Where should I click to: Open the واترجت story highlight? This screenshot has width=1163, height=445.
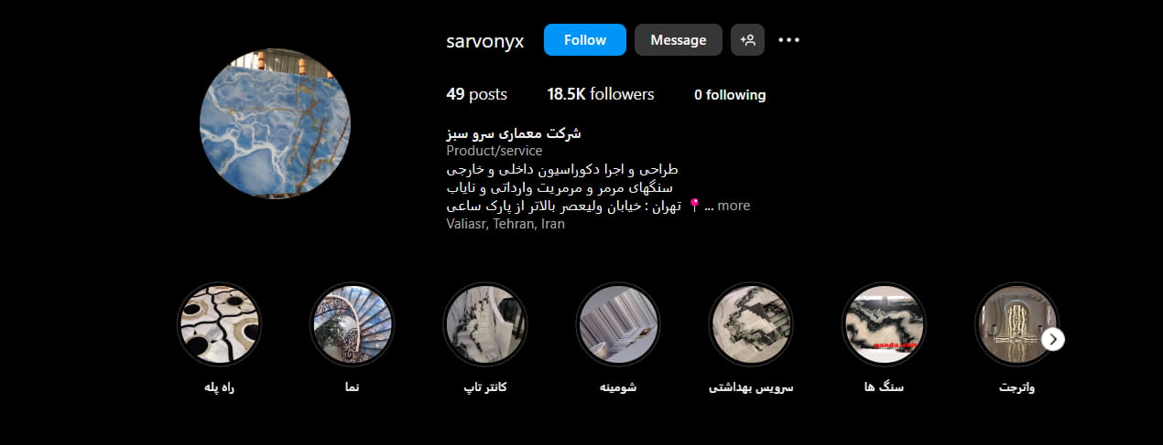click(1016, 324)
